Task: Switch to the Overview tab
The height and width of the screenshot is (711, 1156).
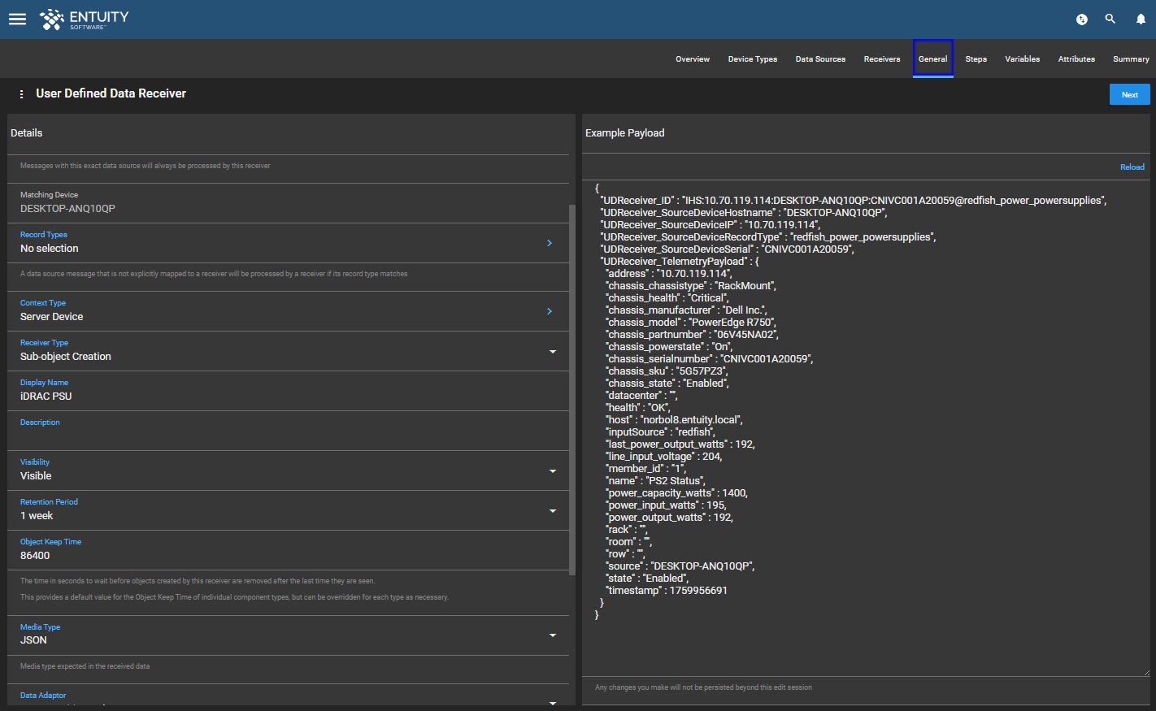Action: click(693, 59)
